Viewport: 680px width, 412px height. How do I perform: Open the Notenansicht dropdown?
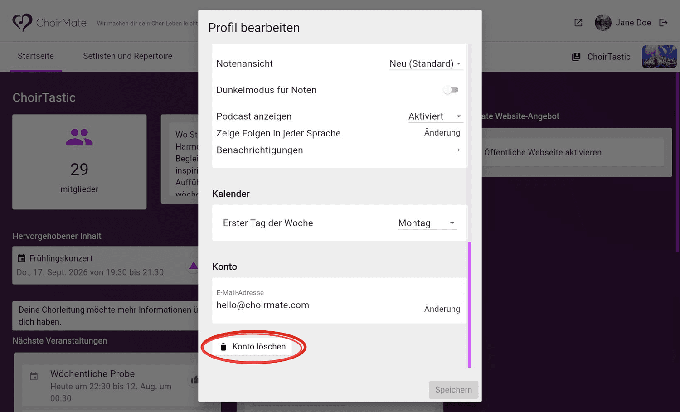click(x=426, y=64)
